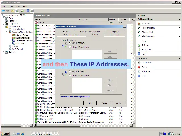Click Filter by Group funnel icon
This screenshot has height=136, width=182.
[x=139, y=37]
